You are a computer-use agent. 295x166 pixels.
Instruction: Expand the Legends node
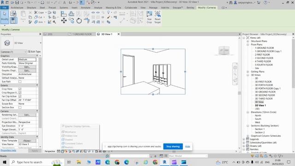244,139
